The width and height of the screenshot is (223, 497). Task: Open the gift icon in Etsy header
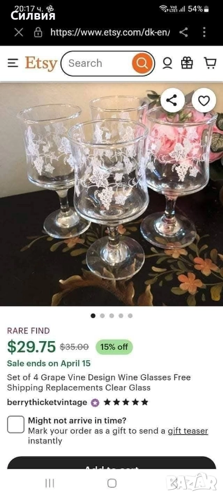click(187, 63)
